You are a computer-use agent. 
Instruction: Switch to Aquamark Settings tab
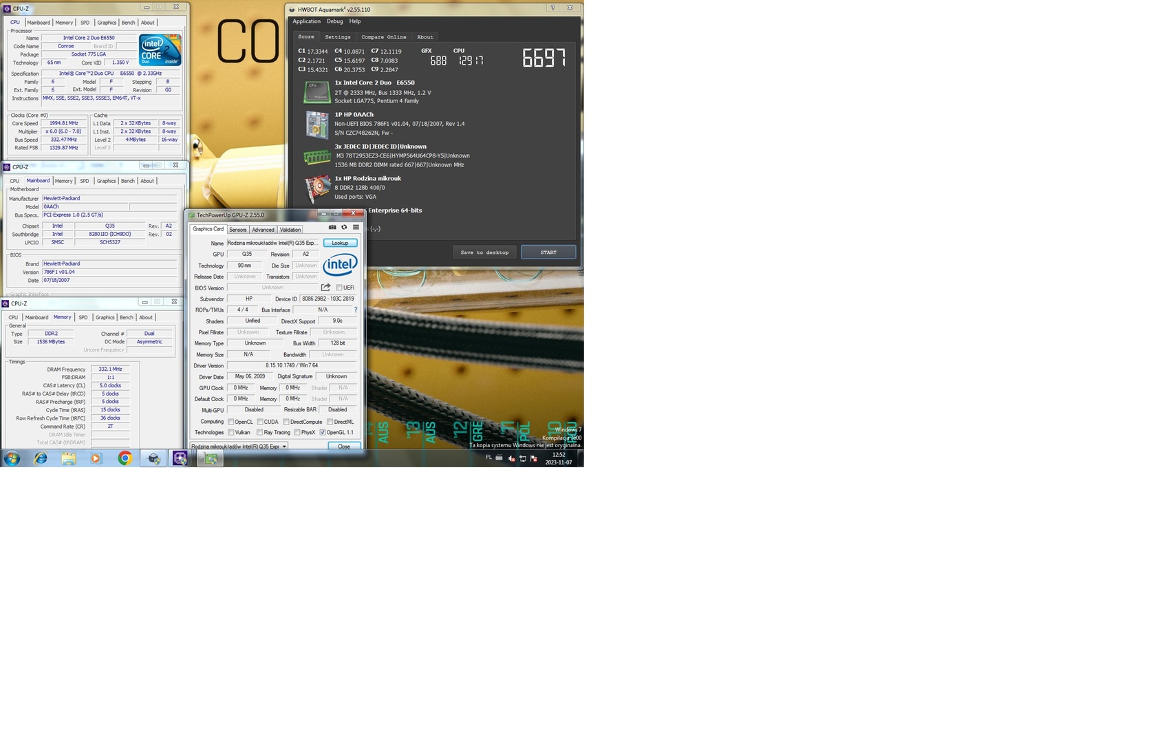pyautogui.click(x=338, y=37)
